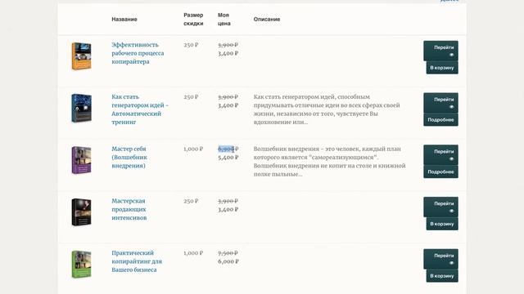524x294 pixels.
Task: Click the Название column header
Action: [x=124, y=20]
